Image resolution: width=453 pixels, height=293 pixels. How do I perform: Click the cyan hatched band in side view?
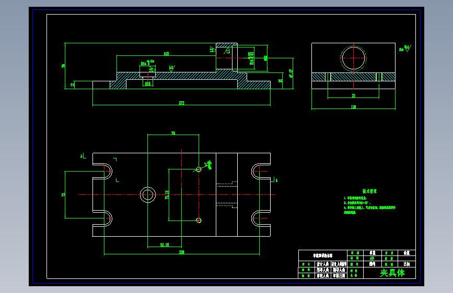(353, 77)
